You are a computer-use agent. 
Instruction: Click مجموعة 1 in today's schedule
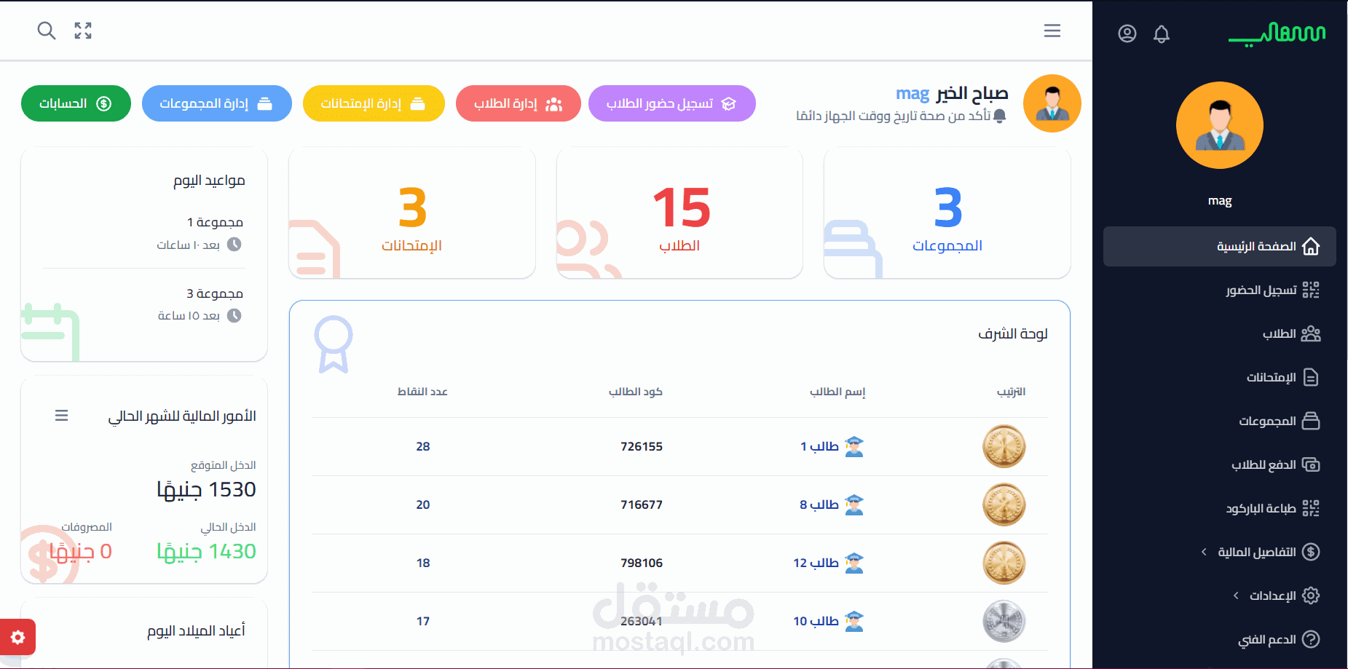(x=215, y=222)
